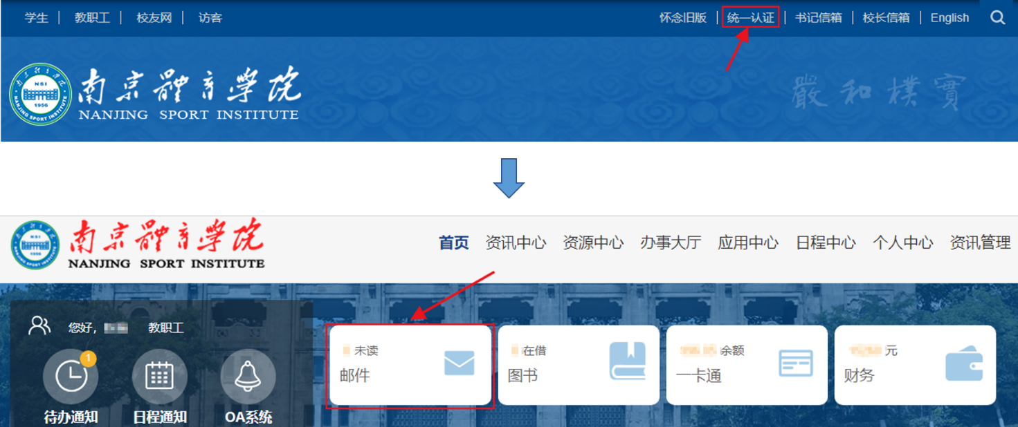Image resolution: width=1018 pixels, height=427 pixels.
Task: Click the search magnifier icon
Action: pyautogui.click(x=997, y=18)
